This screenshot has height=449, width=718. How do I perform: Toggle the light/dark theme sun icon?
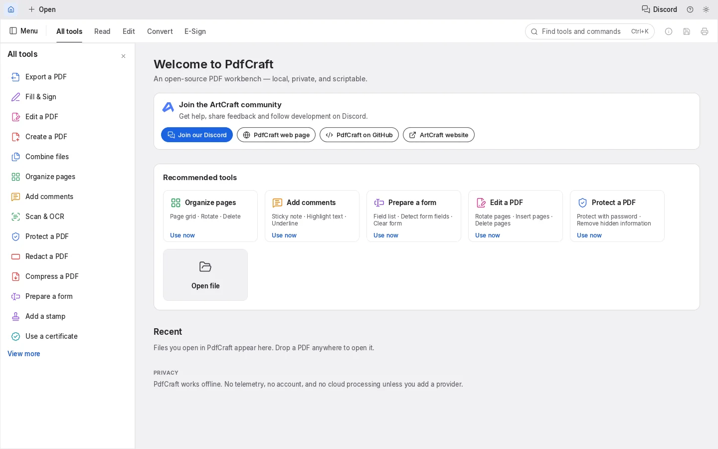pos(706,9)
